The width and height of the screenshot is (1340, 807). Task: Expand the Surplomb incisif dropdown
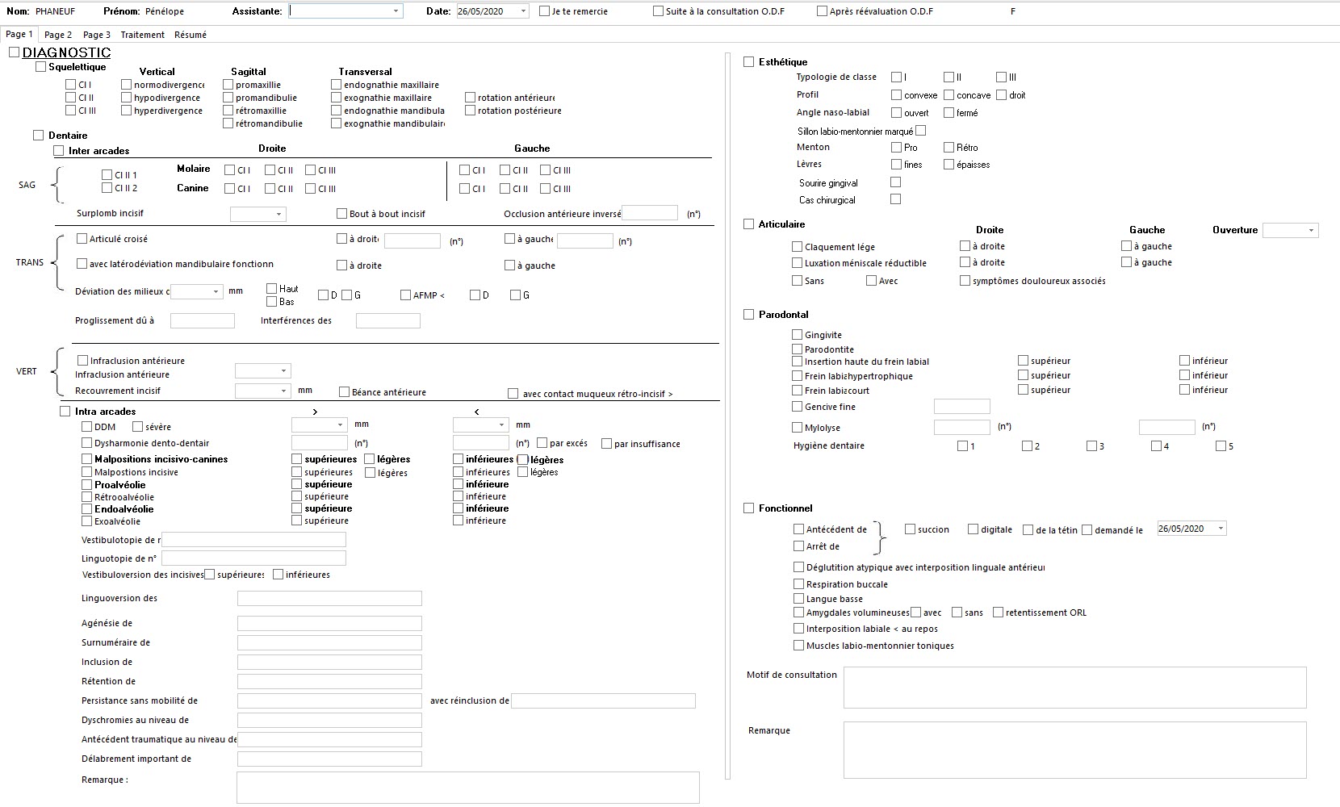tap(278, 214)
